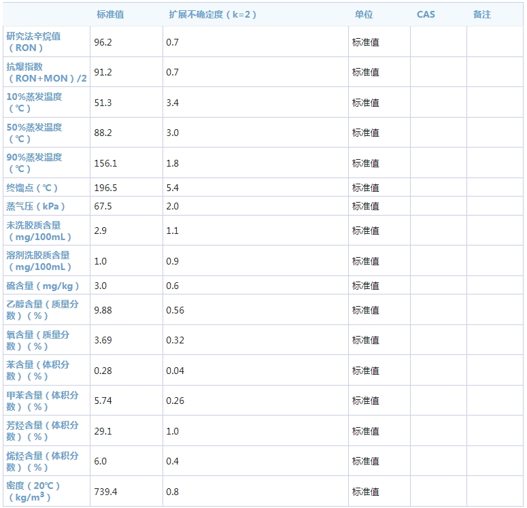The width and height of the screenshot is (527, 508).
Task: Click the value 9.88
Action: coord(103,310)
